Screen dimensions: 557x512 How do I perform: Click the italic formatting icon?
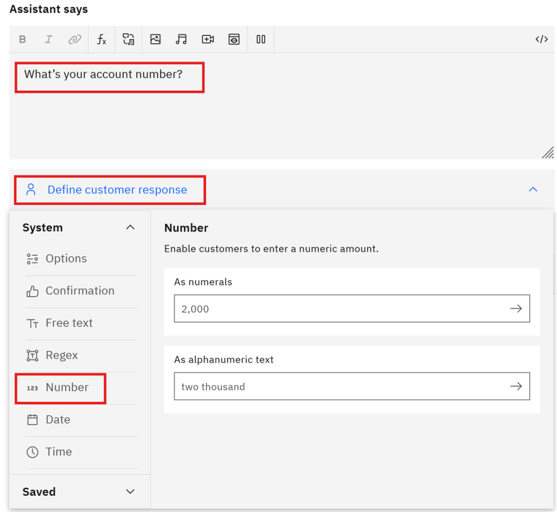49,39
